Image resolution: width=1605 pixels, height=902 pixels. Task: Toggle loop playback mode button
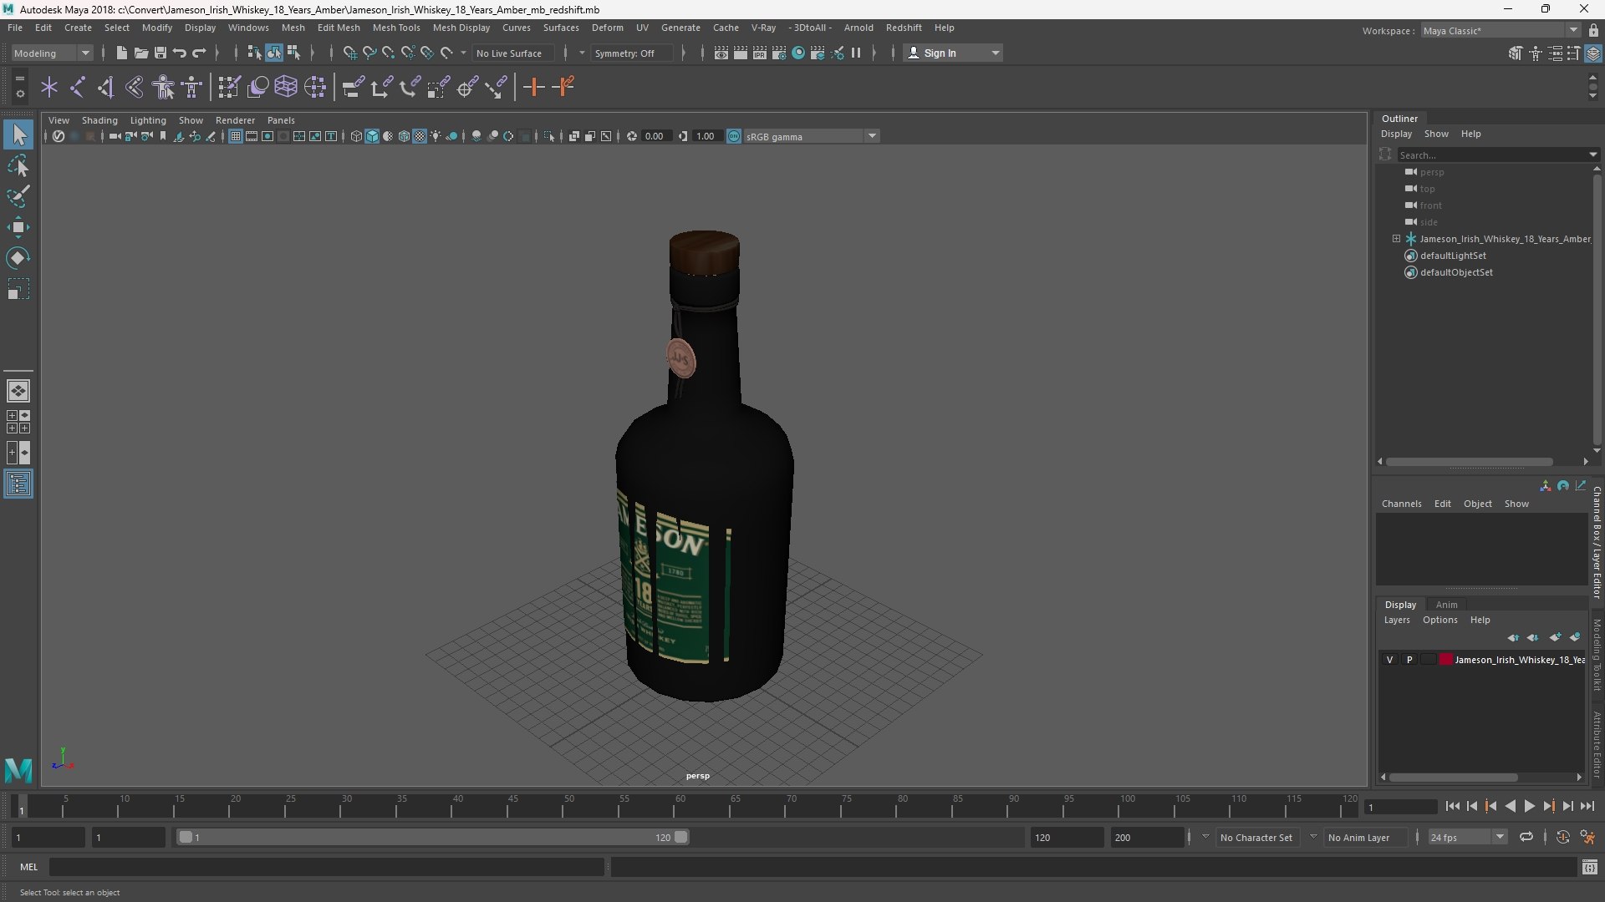pyautogui.click(x=1526, y=837)
